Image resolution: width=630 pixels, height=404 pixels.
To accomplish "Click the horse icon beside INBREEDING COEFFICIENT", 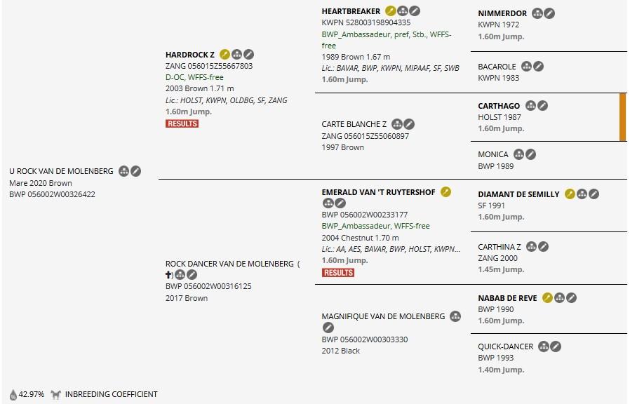I will 55,394.
